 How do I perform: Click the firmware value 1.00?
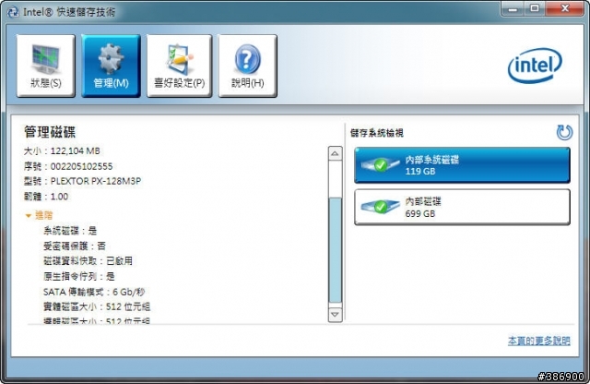point(59,197)
